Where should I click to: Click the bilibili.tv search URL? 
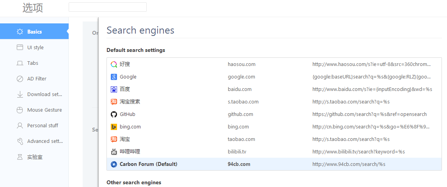tap(358, 151)
